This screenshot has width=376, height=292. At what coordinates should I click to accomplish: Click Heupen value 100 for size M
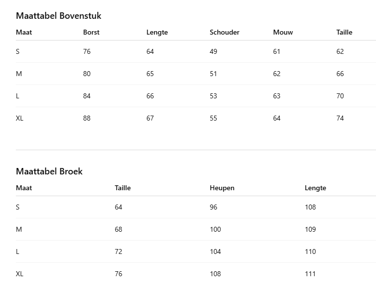(215, 229)
